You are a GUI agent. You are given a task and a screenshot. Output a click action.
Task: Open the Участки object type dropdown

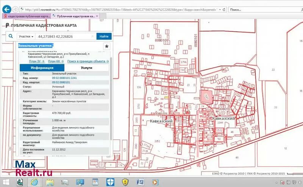[x=26, y=36]
